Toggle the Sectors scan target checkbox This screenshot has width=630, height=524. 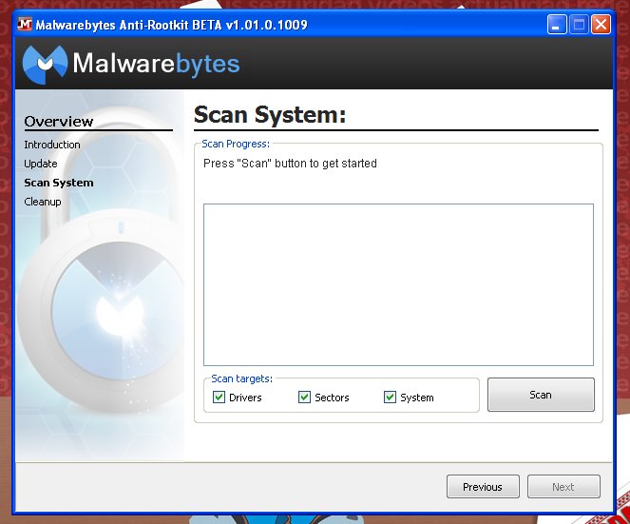305,398
